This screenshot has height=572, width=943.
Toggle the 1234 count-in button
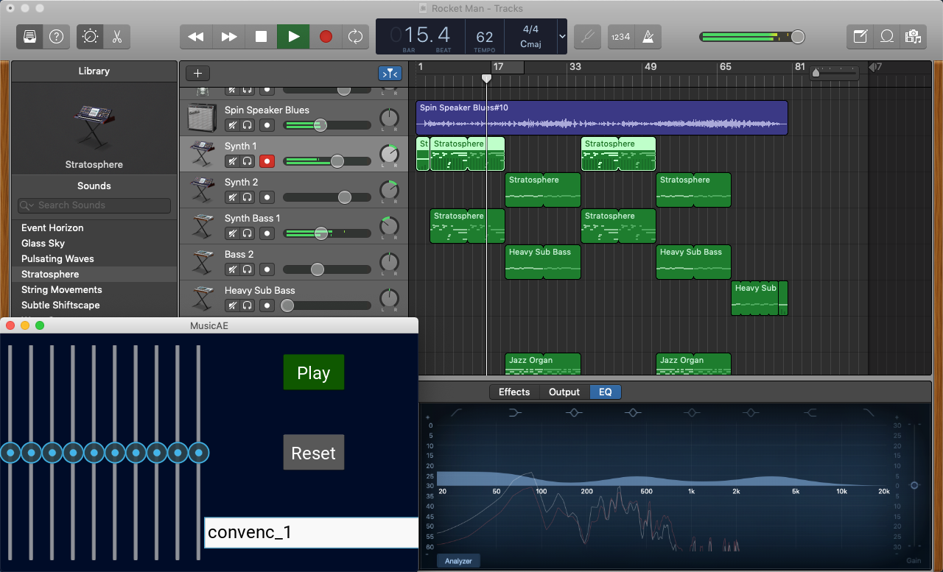tap(620, 36)
